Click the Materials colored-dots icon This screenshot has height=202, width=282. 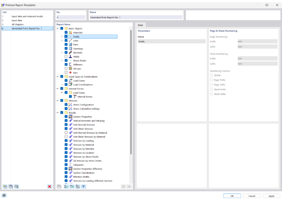[70, 33]
